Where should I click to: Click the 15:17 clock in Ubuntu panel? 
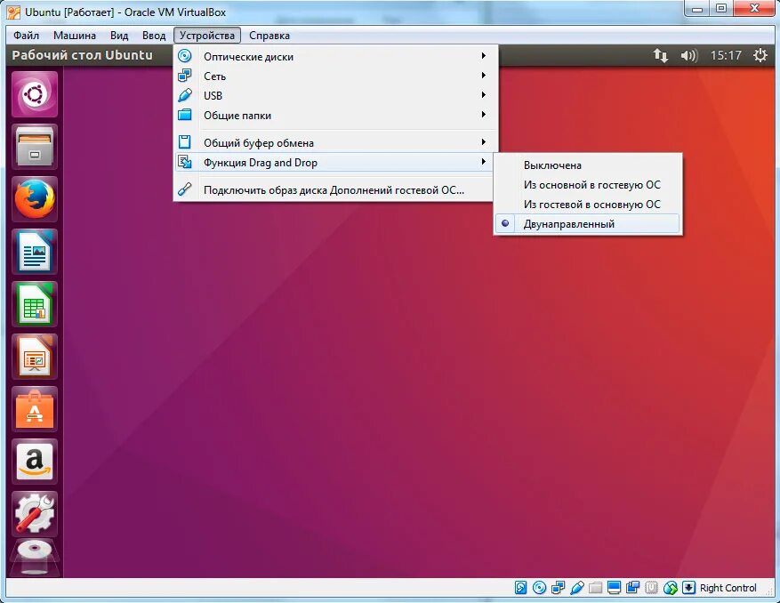click(726, 55)
